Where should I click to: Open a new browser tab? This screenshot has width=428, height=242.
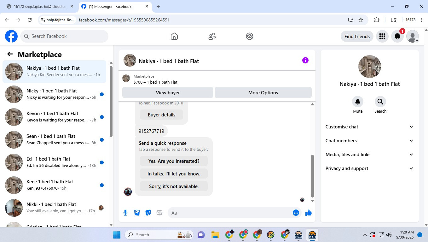[x=158, y=7]
